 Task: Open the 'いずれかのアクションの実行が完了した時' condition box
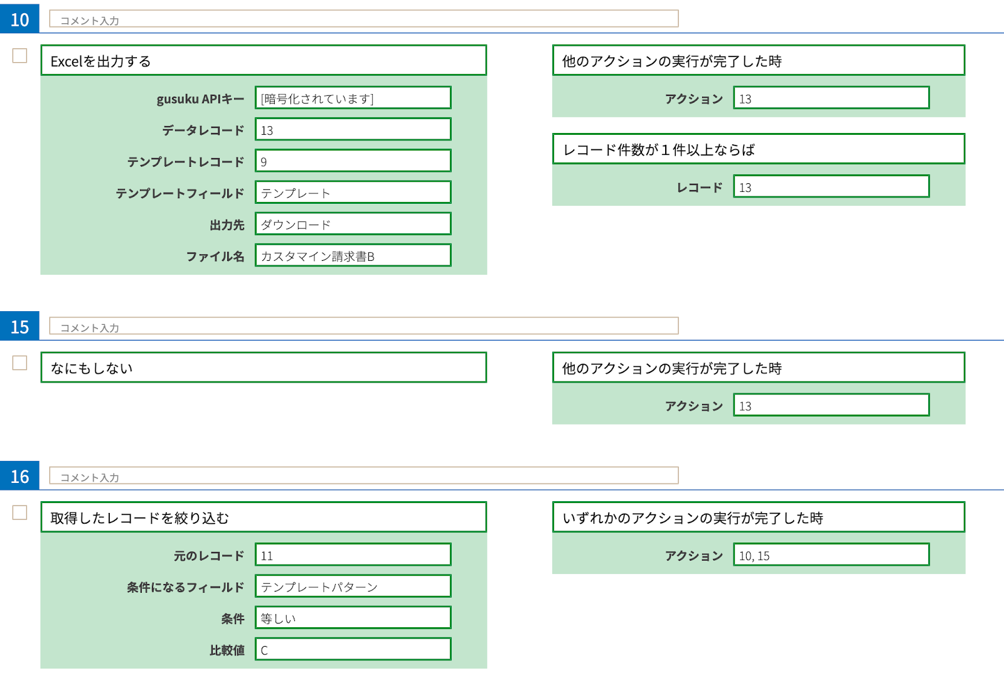759,517
